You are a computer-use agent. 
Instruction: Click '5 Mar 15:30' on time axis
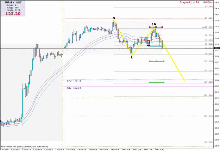click(27, 150)
